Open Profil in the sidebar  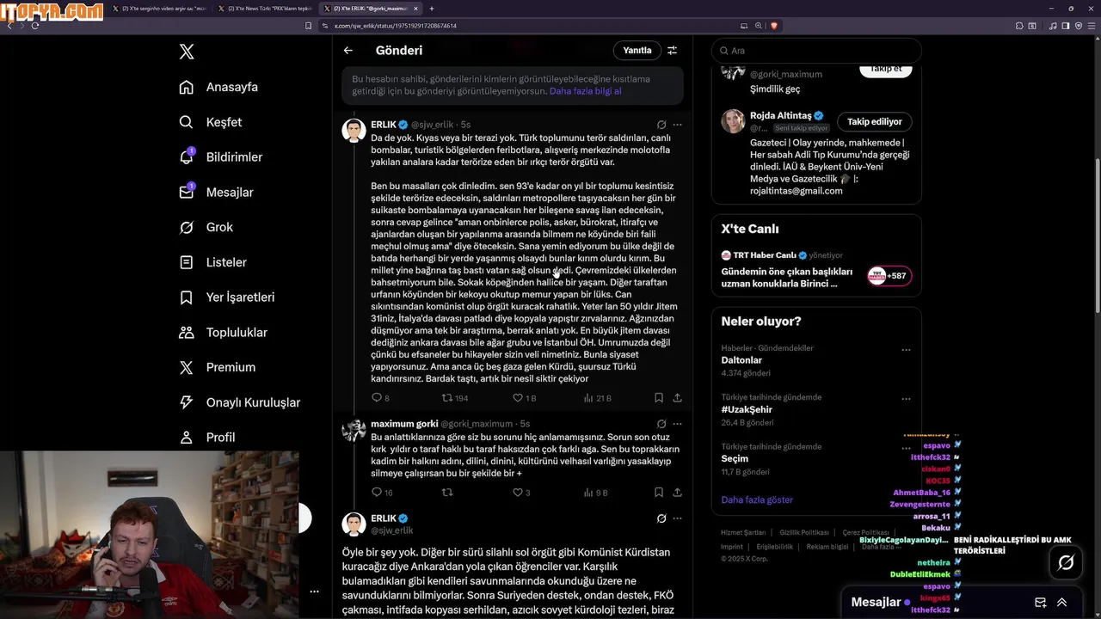206,438
